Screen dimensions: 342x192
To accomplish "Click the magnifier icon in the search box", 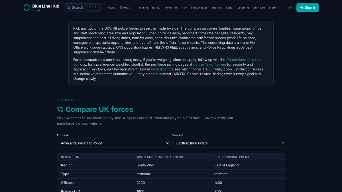I will point(68,8).
